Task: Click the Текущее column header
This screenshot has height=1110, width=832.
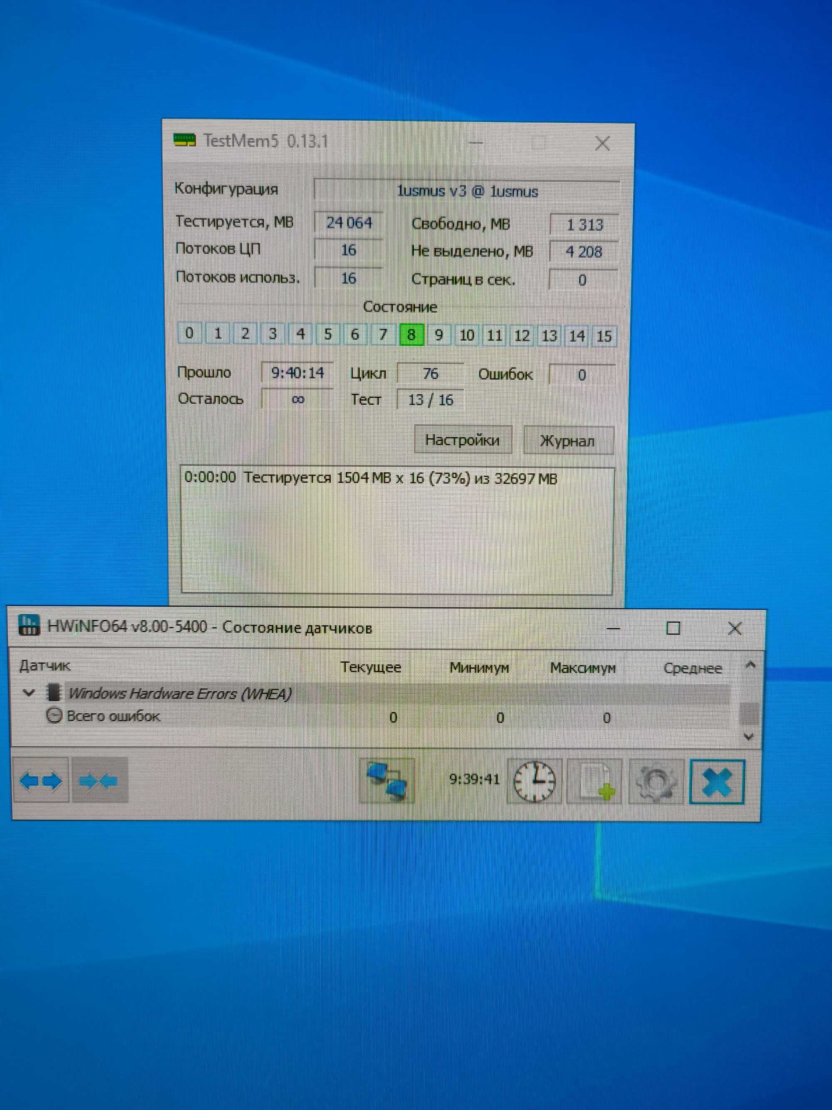Action: [371, 667]
